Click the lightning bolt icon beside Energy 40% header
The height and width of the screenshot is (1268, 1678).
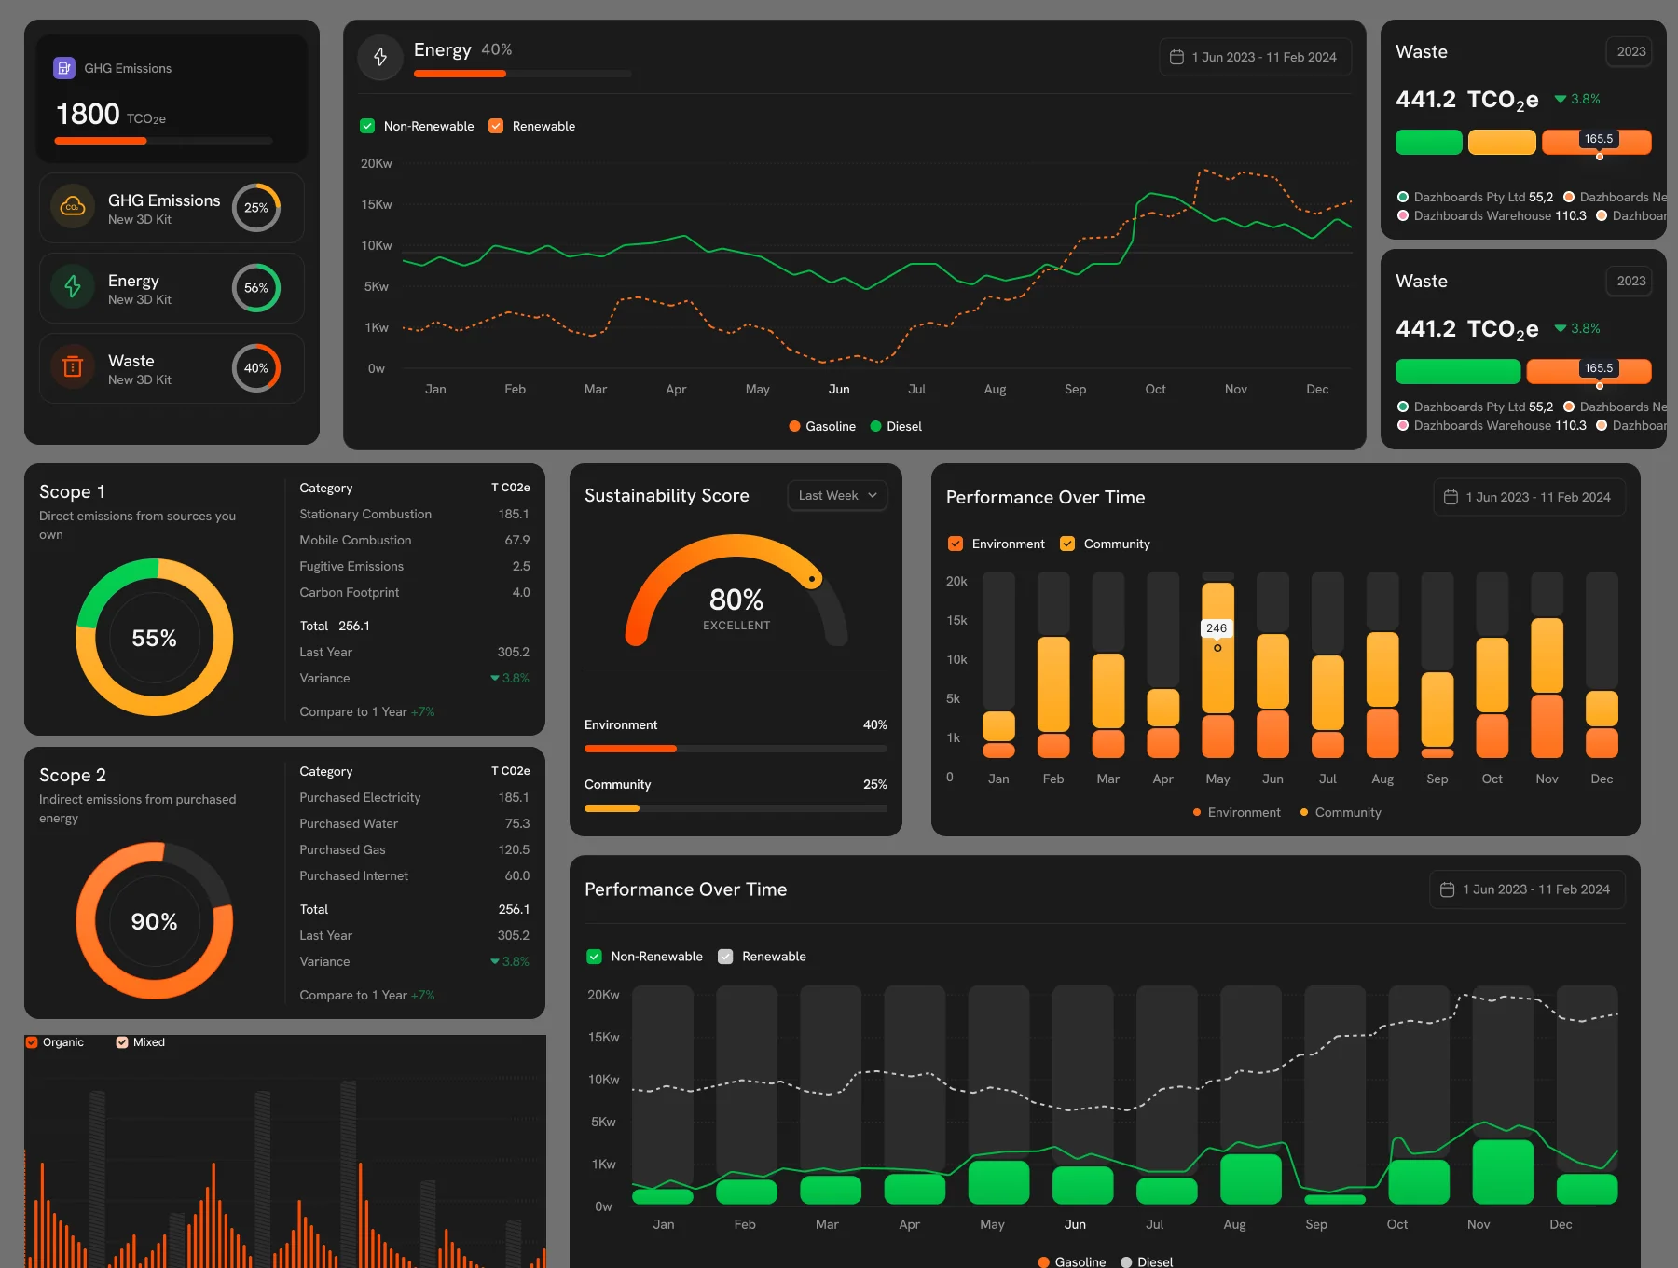[x=380, y=57]
